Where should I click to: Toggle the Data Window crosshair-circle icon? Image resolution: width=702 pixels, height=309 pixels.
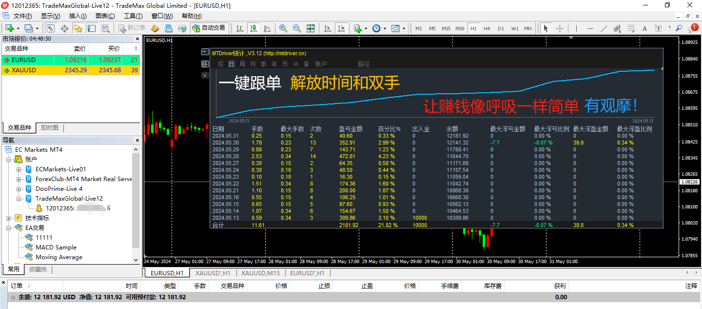(x=64, y=28)
